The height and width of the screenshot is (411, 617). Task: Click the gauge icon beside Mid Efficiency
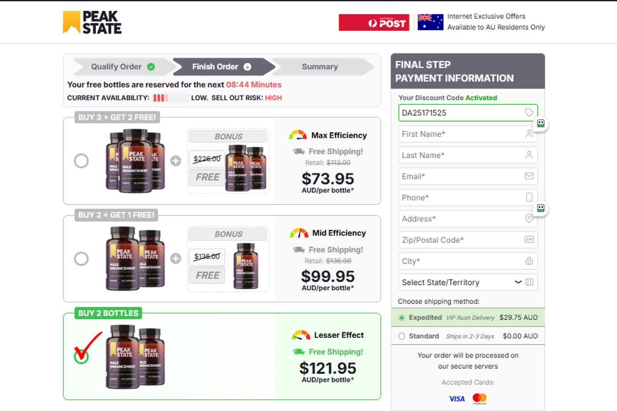(x=299, y=233)
